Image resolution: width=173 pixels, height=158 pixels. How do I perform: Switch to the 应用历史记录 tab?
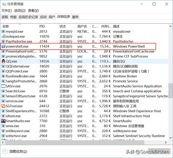[x=28, y=17]
